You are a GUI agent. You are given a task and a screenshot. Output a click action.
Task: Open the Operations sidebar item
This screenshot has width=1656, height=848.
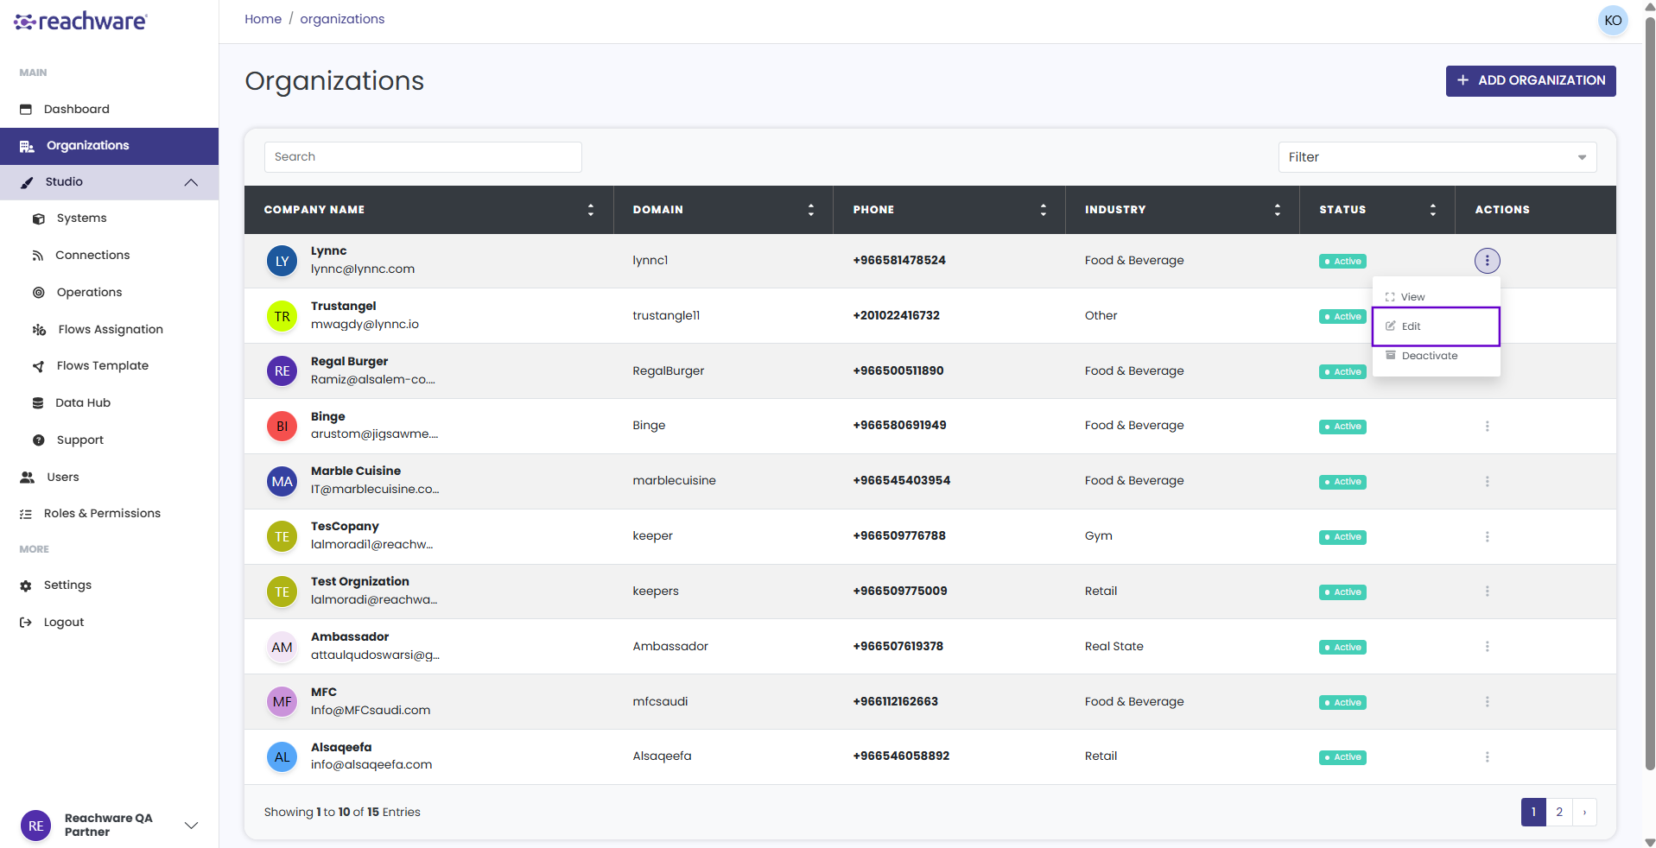[89, 293]
